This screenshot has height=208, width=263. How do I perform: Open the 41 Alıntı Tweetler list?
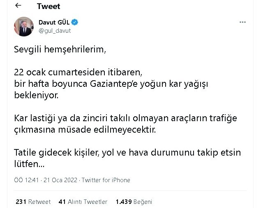point(83,202)
